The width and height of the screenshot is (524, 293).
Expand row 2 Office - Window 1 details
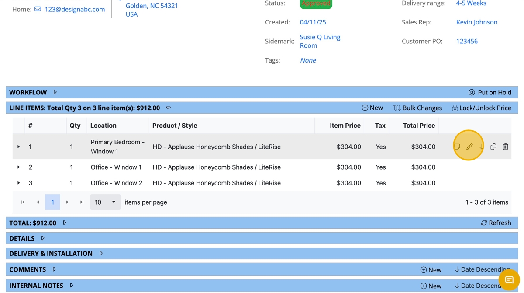[x=19, y=167]
